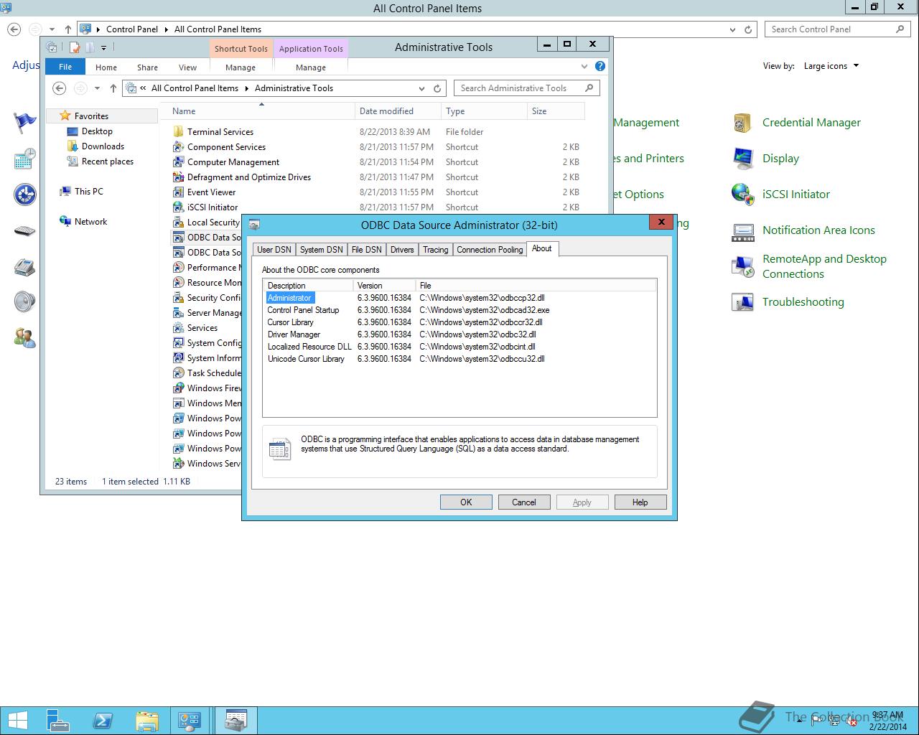919x735 pixels.
Task: Switch to the Connection Pooling tab
Action: (x=490, y=250)
